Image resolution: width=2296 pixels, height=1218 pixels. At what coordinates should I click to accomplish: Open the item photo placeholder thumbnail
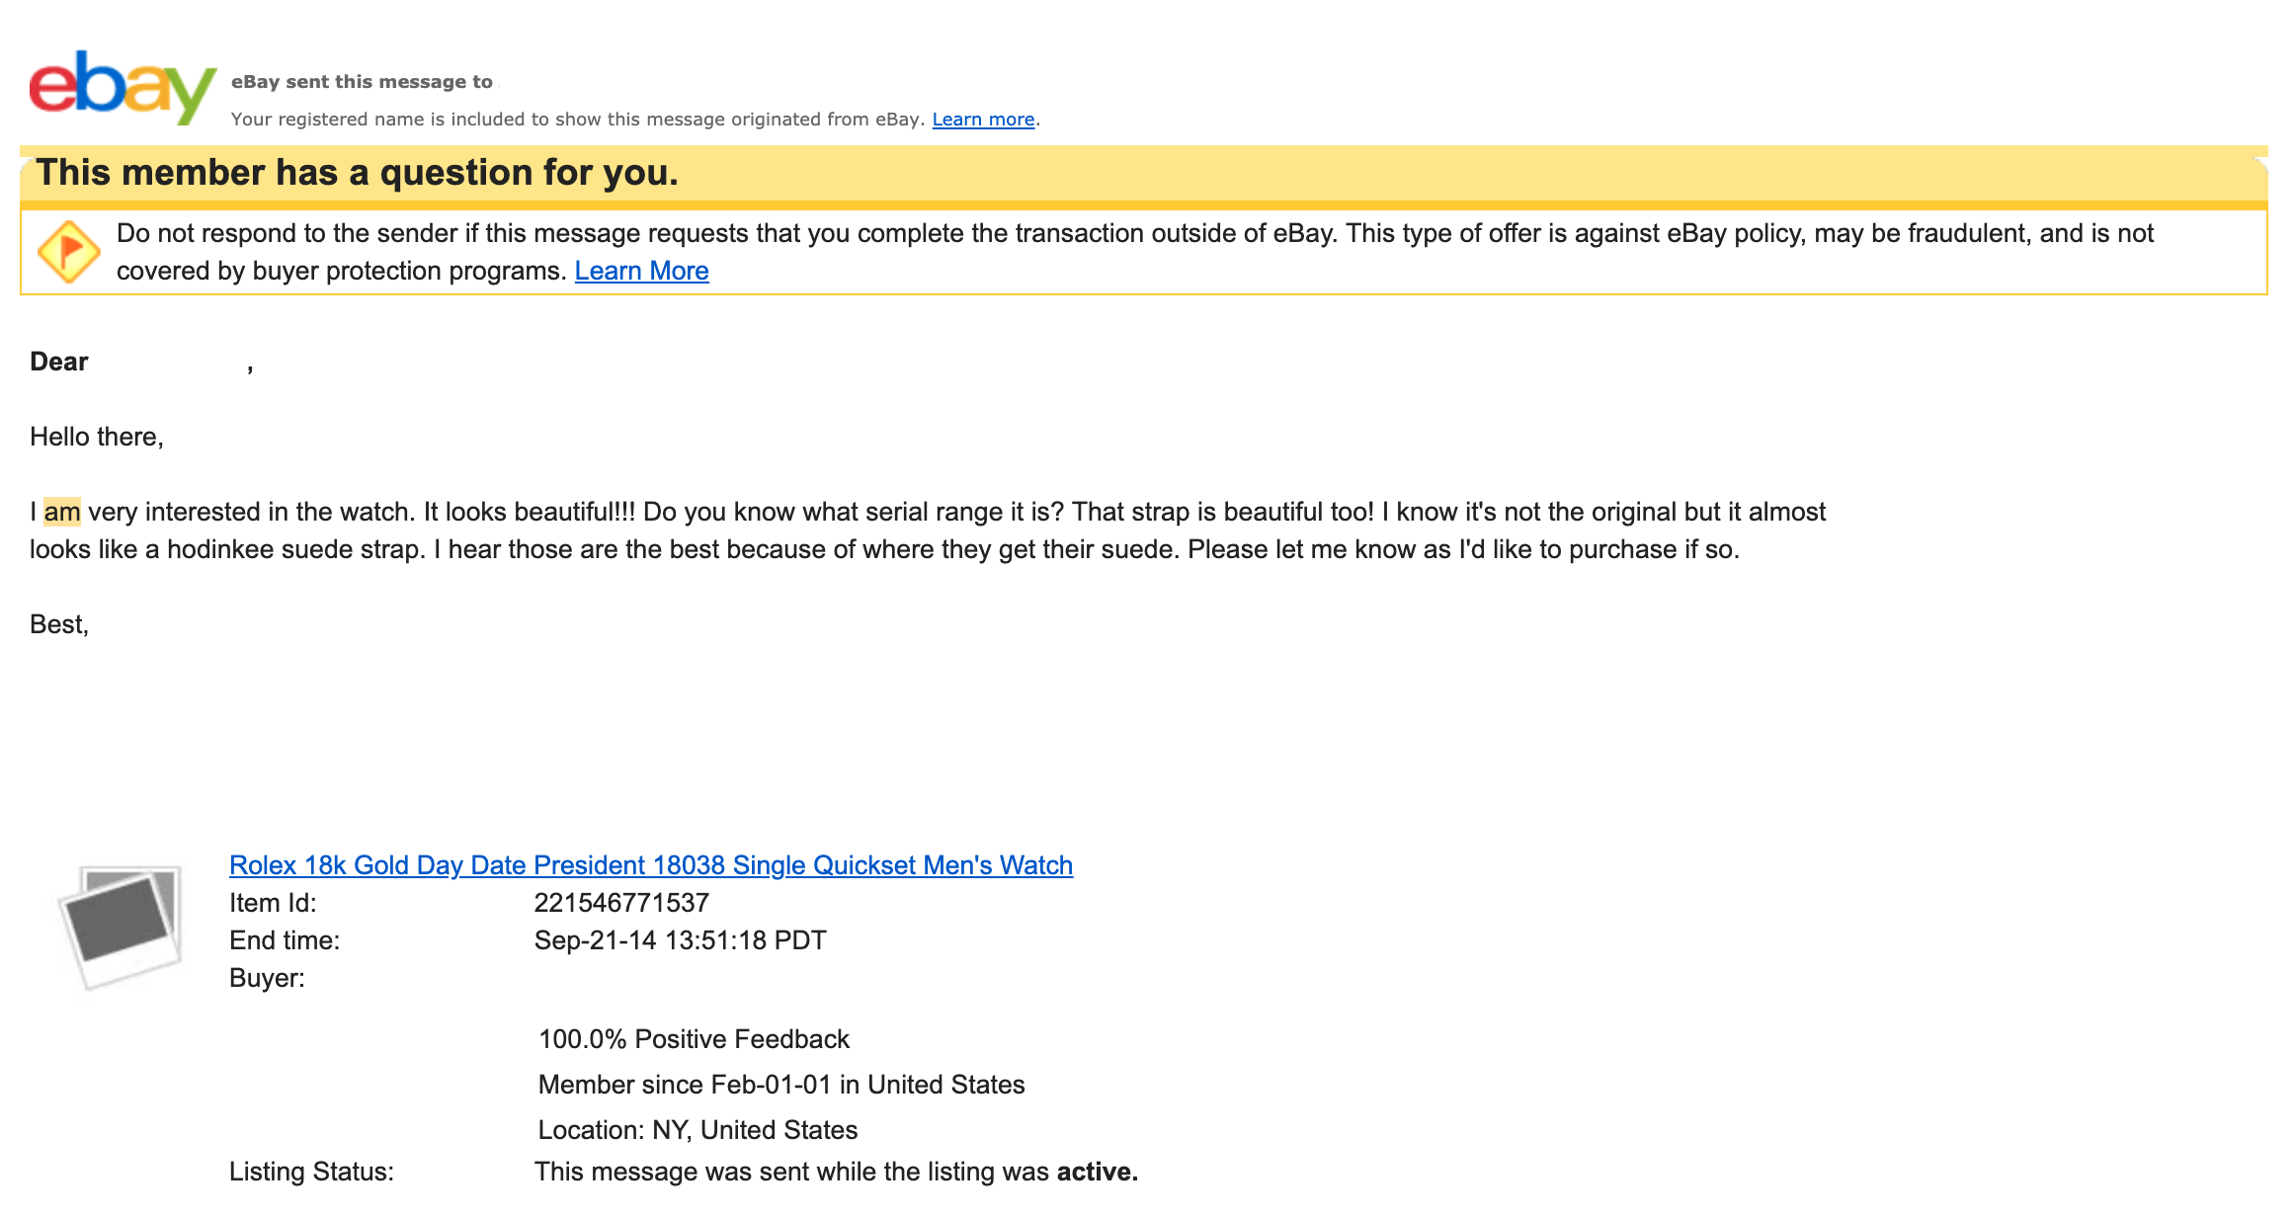[122, 927]
